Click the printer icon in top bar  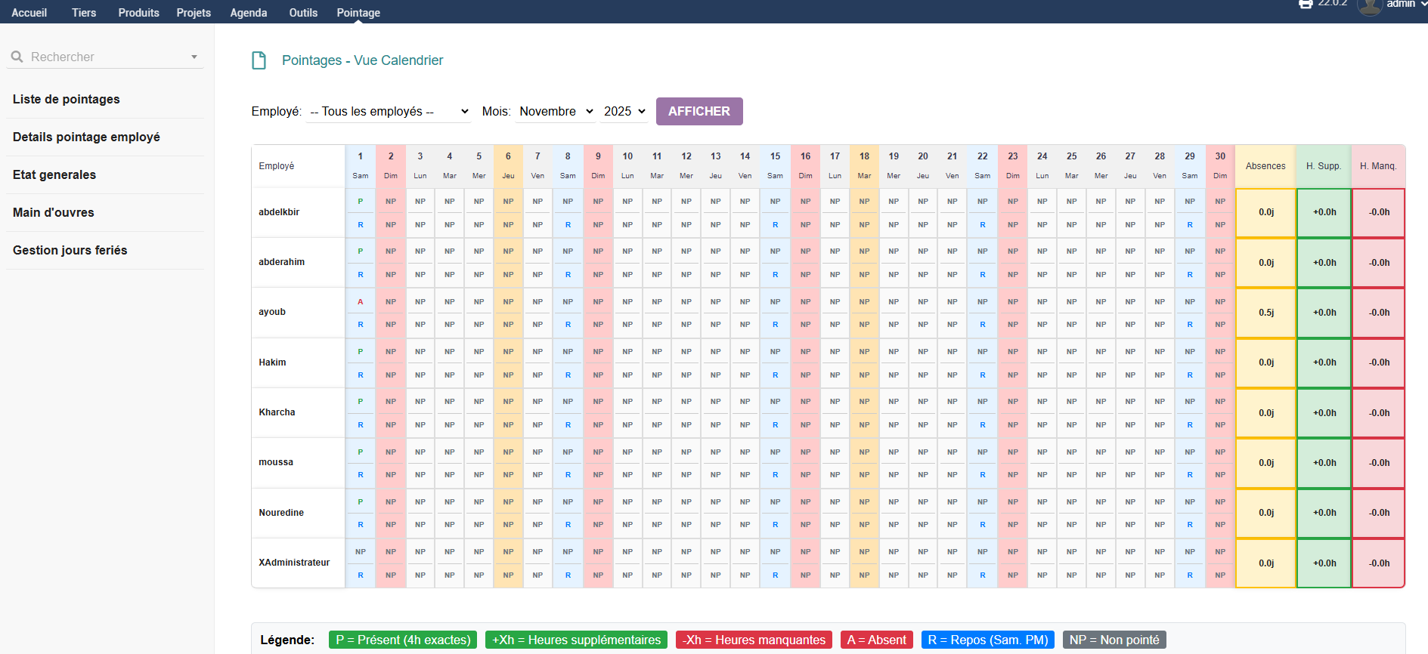click(1306, 4)
